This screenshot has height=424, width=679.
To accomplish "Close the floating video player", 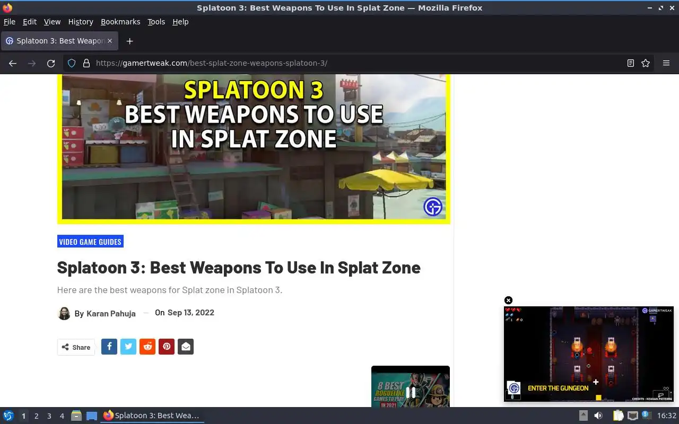I will point(508,300).
